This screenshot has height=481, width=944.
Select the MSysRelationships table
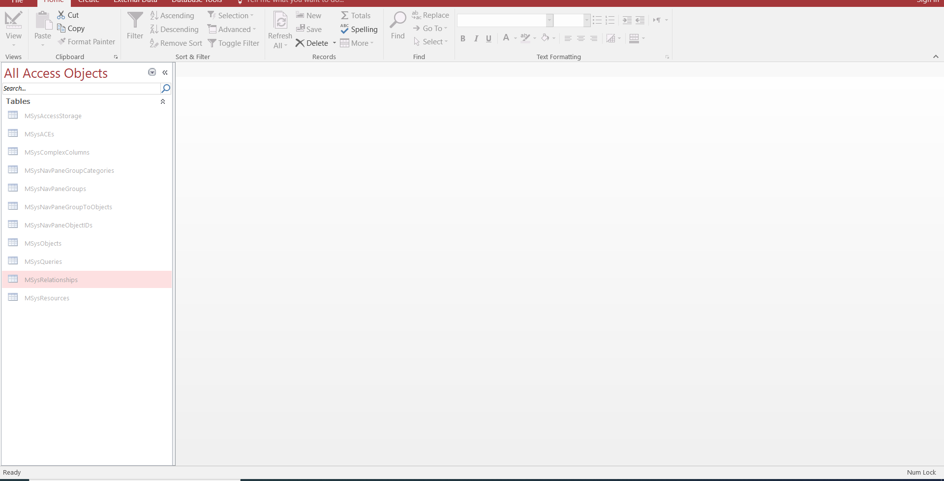coord(87,280)
